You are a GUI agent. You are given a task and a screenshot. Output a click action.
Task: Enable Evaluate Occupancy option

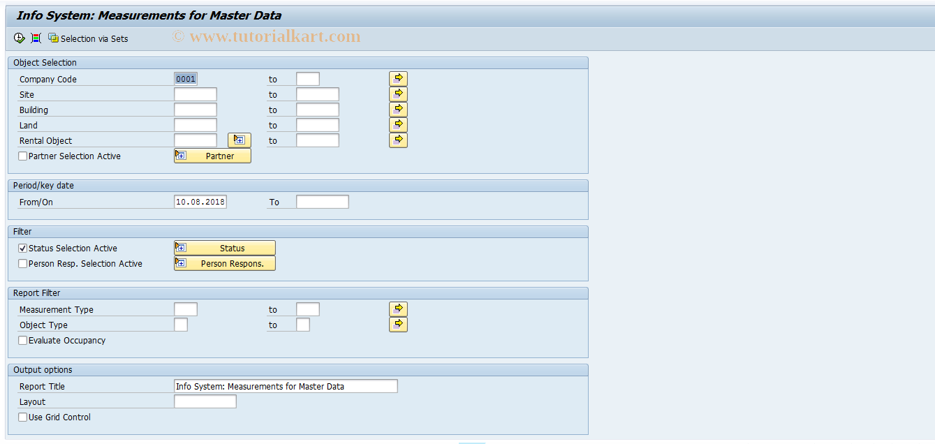click(x=23, y=341)
